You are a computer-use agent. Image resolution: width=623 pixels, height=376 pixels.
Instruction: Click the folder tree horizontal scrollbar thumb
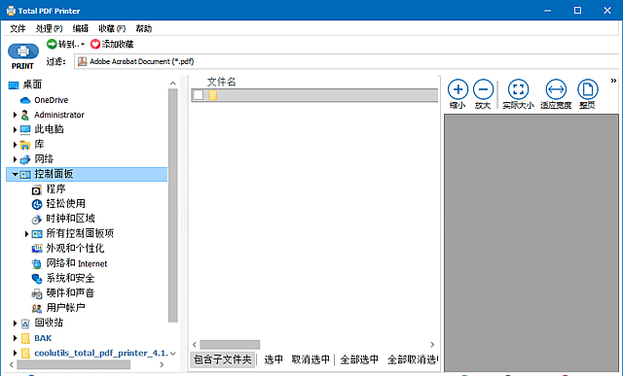click(x=74, y=364)
